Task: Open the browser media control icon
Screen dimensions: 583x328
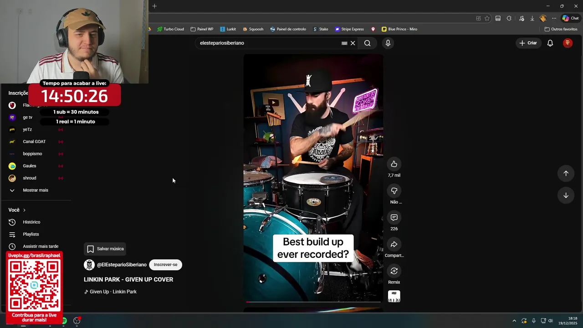Action: click(x=521, y=18)
